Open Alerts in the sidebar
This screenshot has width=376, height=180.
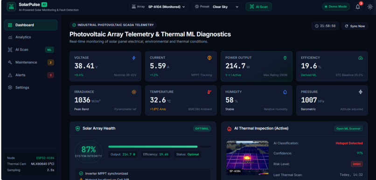pyautogui.click(x=31, y=75)
